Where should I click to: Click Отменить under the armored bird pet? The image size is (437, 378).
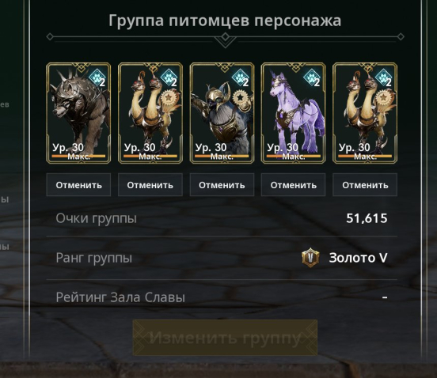click(222, 185)
